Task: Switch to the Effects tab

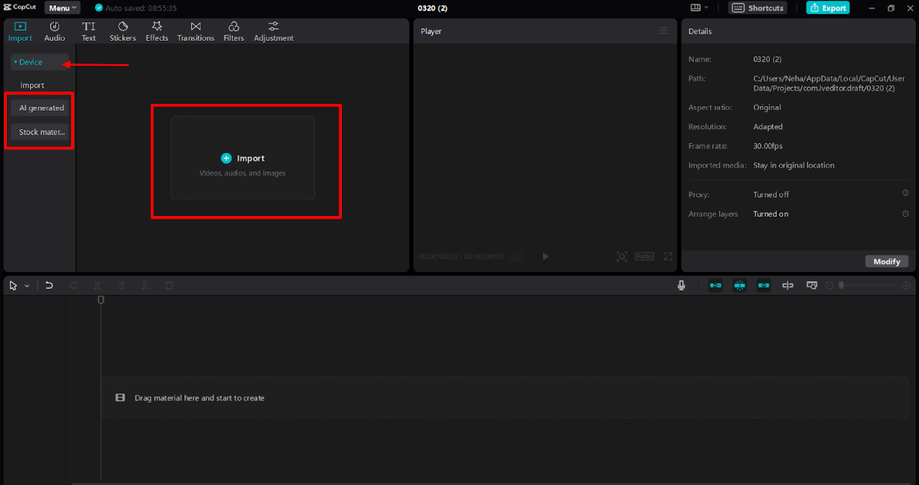Action: pyautogui.click(x=157, y=31)
